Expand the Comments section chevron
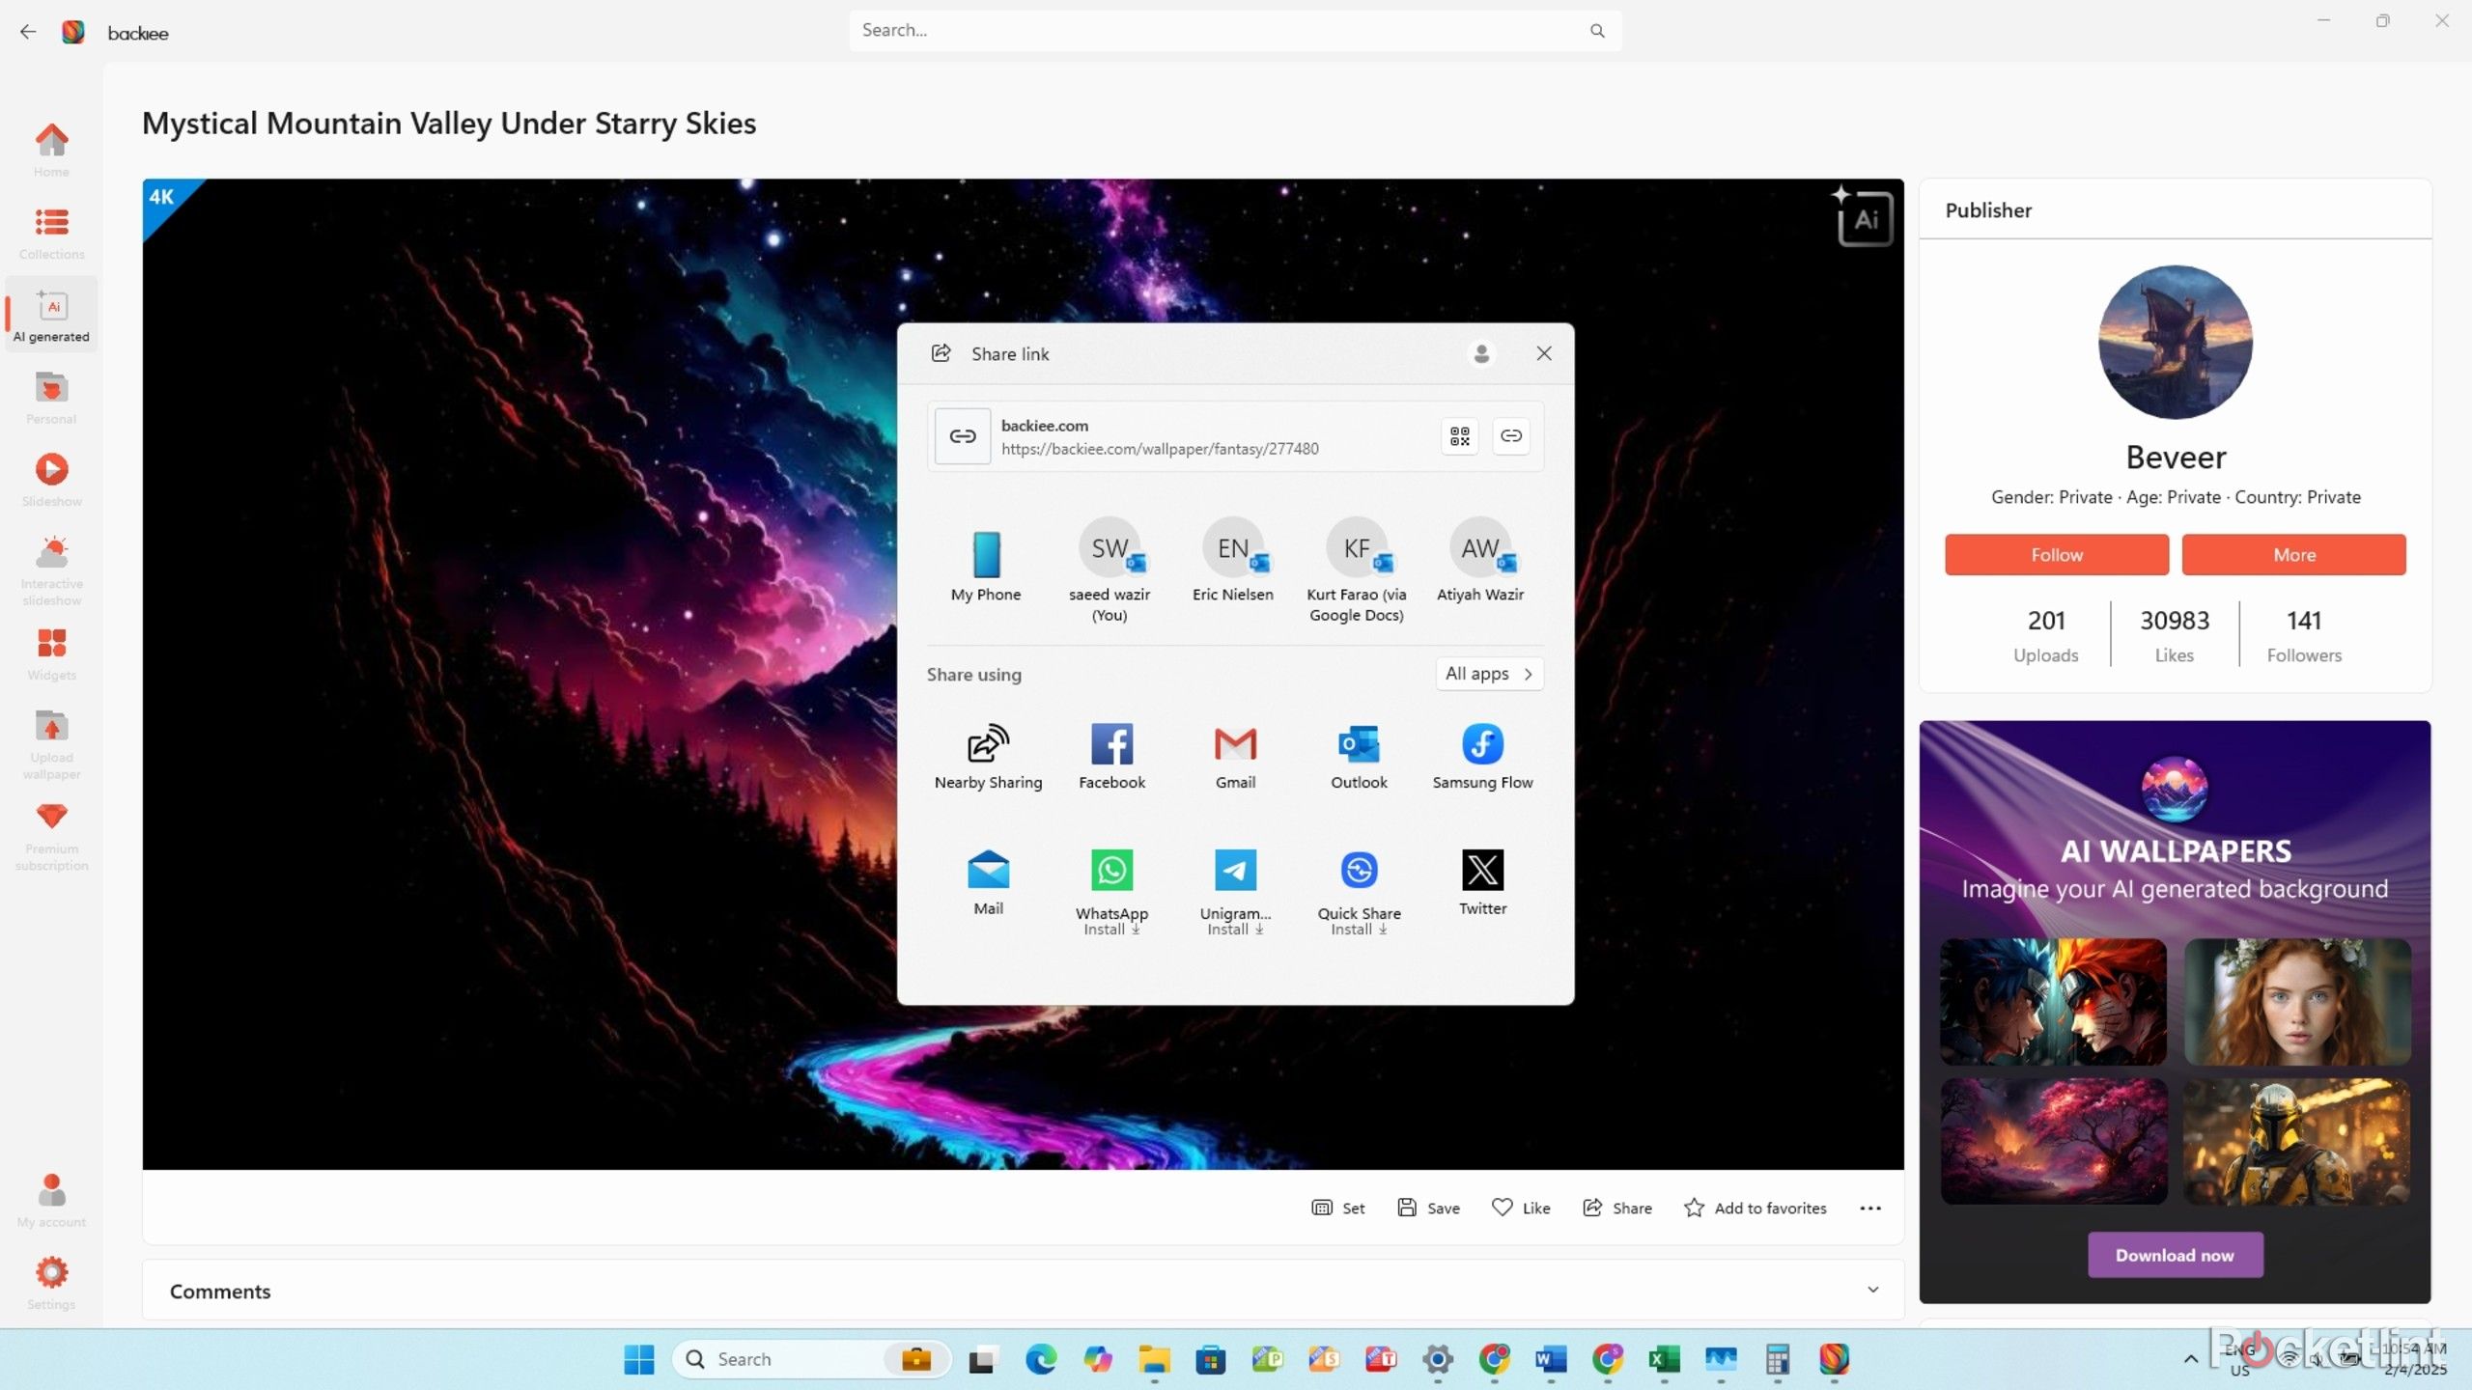The height and width of the screenshot is (1390, 2472). pos(1872,1290)
